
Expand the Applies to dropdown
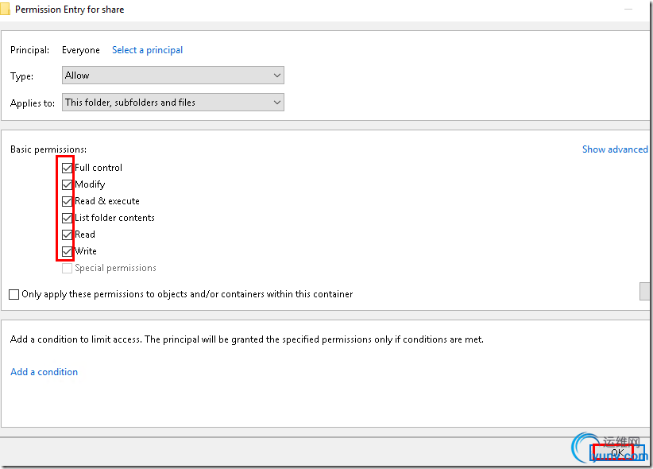(x=173, y=103)
